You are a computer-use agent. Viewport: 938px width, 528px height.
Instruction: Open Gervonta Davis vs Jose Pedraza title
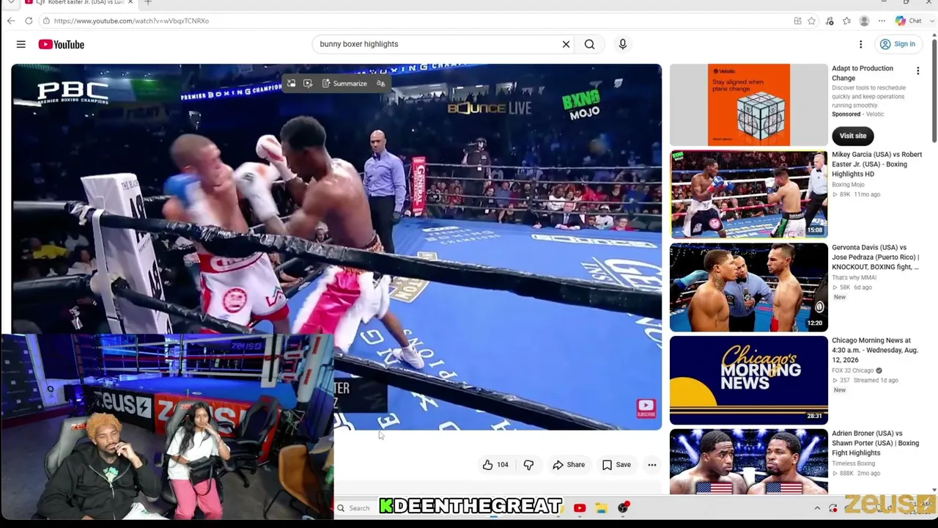[x=875, y=257]
